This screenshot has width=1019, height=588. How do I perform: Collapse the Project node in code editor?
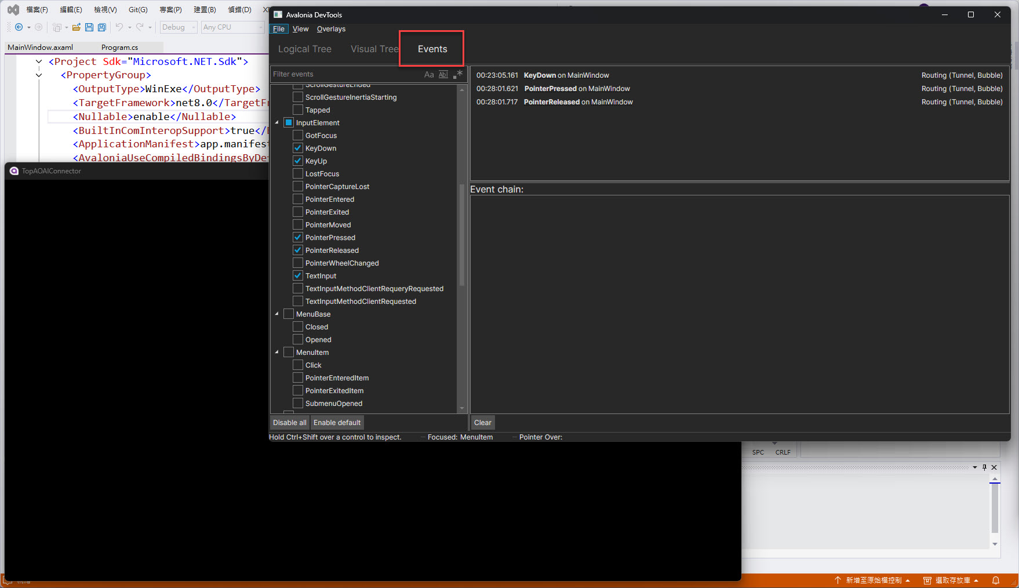click(39, 61)
